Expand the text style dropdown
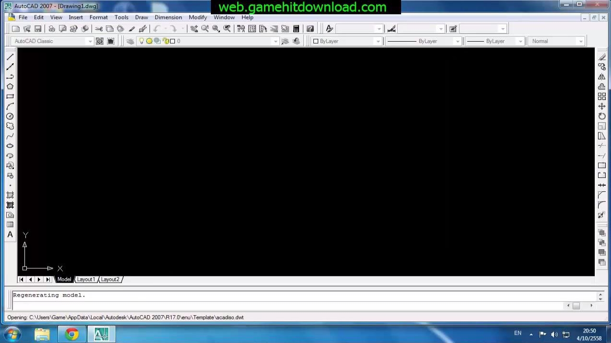Viewport: 611px width, 343px height. click(x=379, y=29)
